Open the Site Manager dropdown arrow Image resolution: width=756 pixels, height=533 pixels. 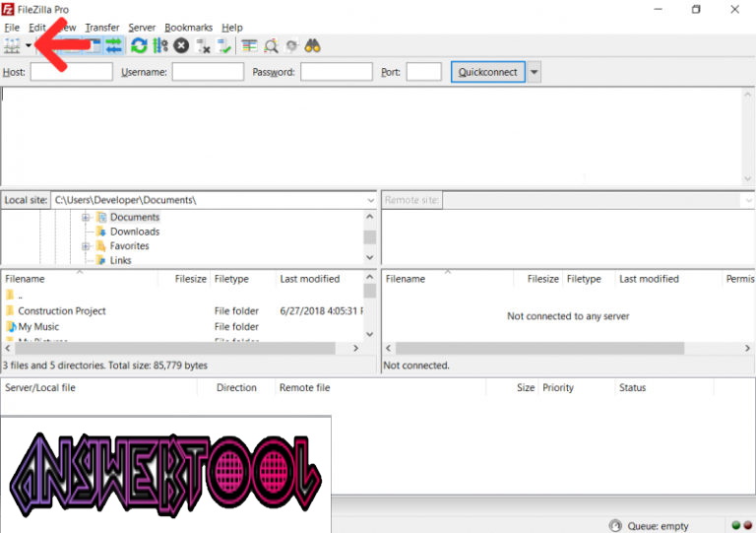(29, 46)
